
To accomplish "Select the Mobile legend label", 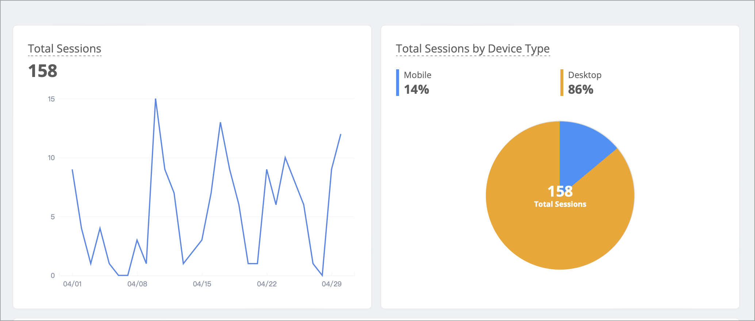I will [418, 75].
